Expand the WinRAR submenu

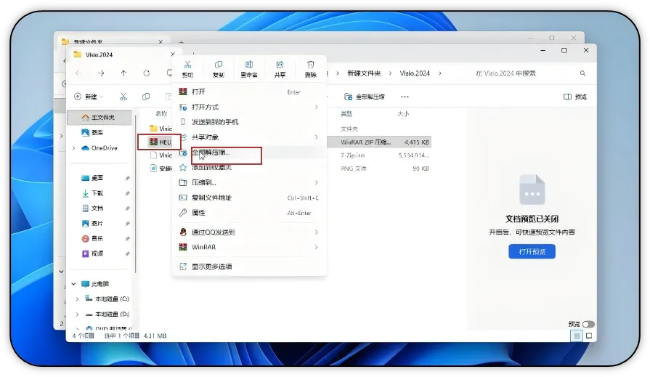(x=317, y=247)
